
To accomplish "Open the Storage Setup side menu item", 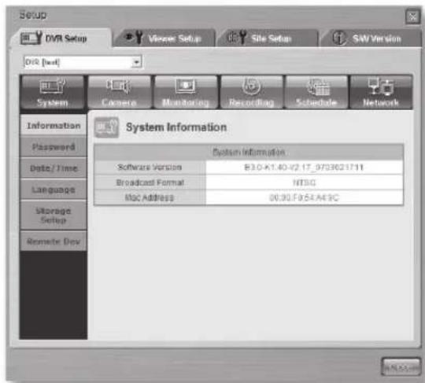I will pos(54,215).
